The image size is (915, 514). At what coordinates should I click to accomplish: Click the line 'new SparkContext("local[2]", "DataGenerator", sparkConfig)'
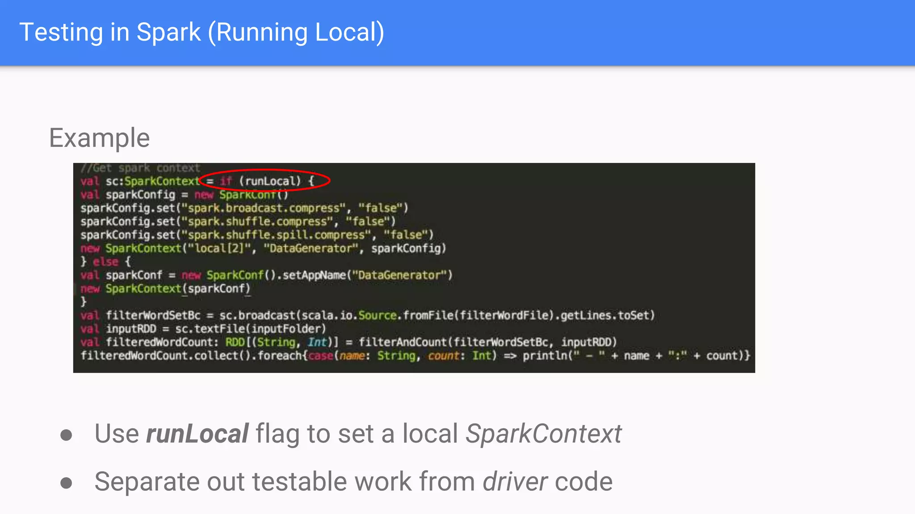click(x=263, y=248)
